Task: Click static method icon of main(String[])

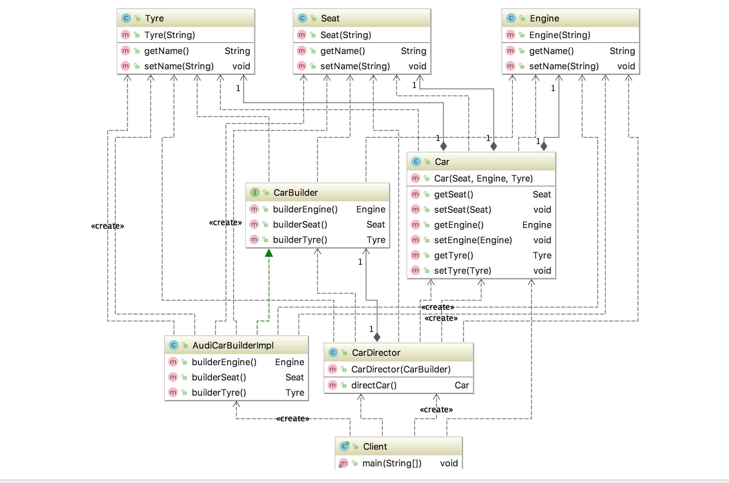Action: 343,463
